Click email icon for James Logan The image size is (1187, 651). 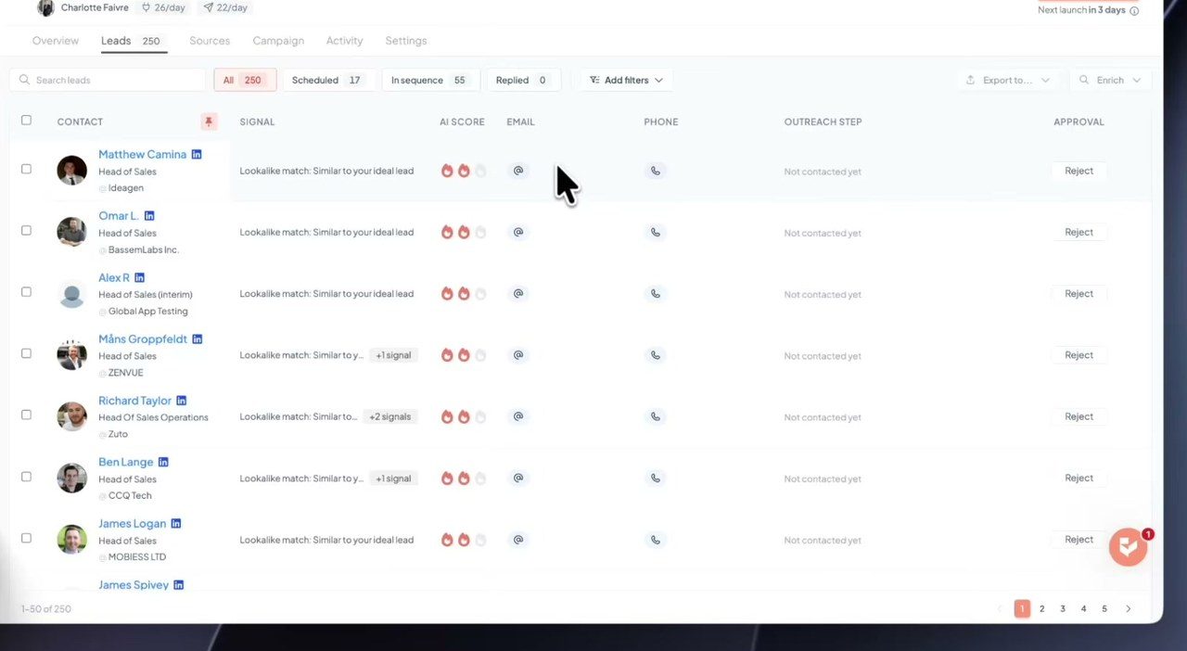(518, 540)
